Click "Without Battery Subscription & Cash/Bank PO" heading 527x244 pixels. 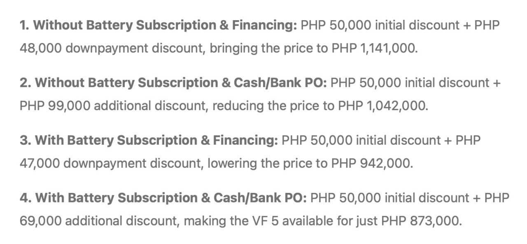click(181, 83)
